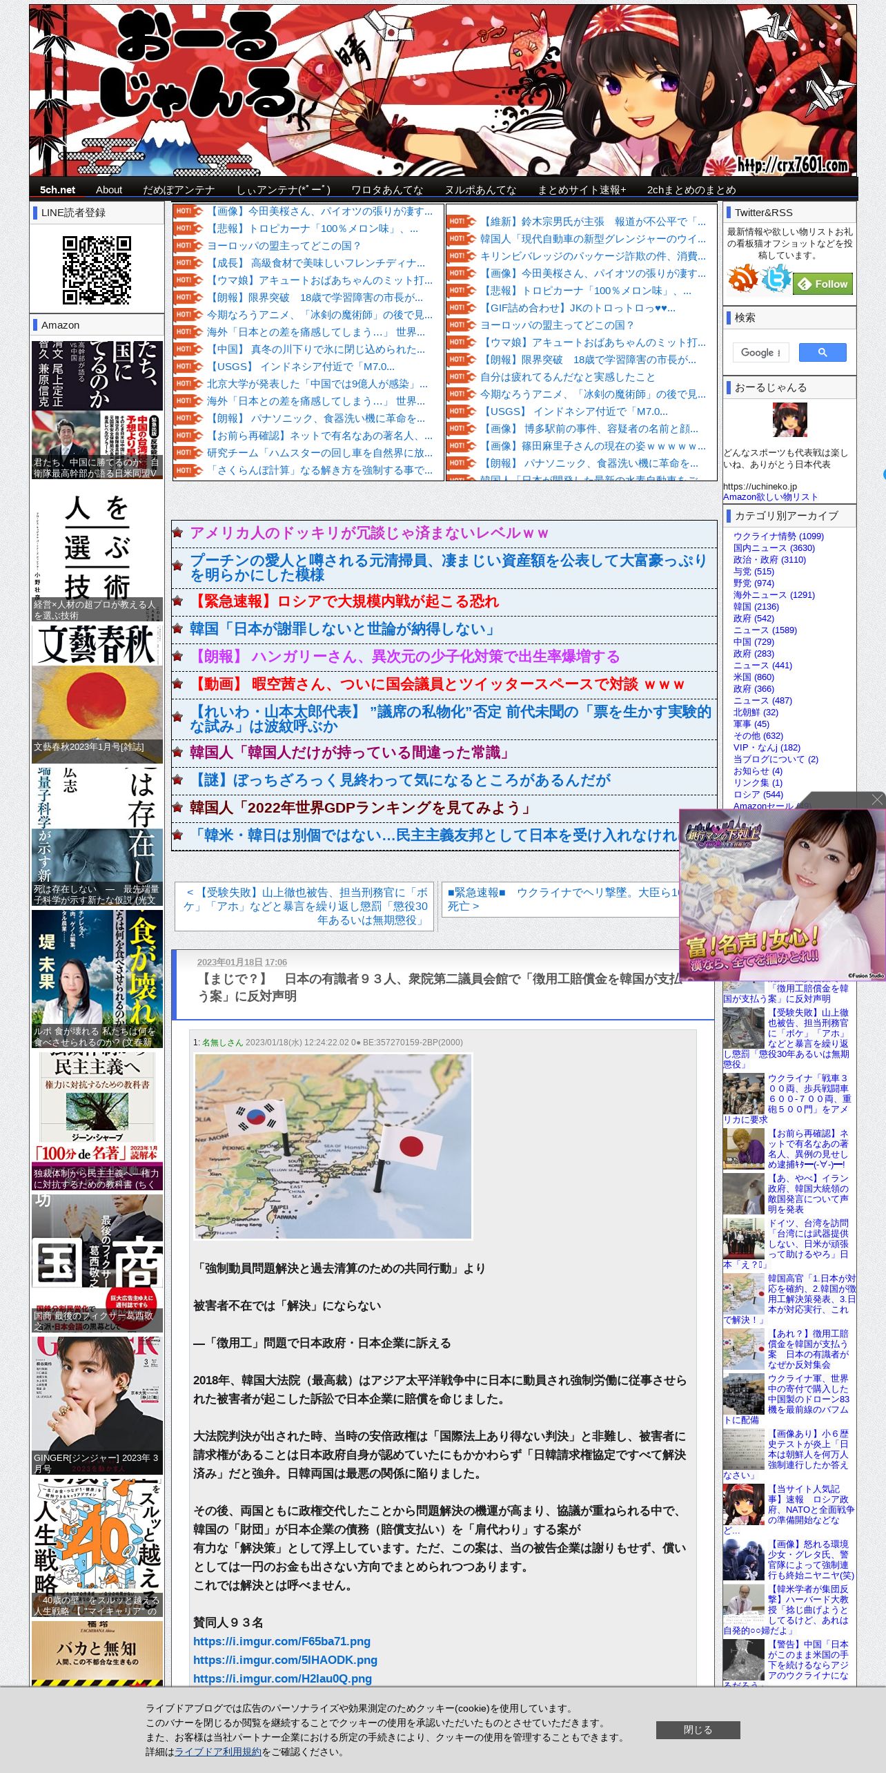Open the 国内ニュース (3630) category
This screenshot has height=1773, width=886.
(x=774, y=548)
